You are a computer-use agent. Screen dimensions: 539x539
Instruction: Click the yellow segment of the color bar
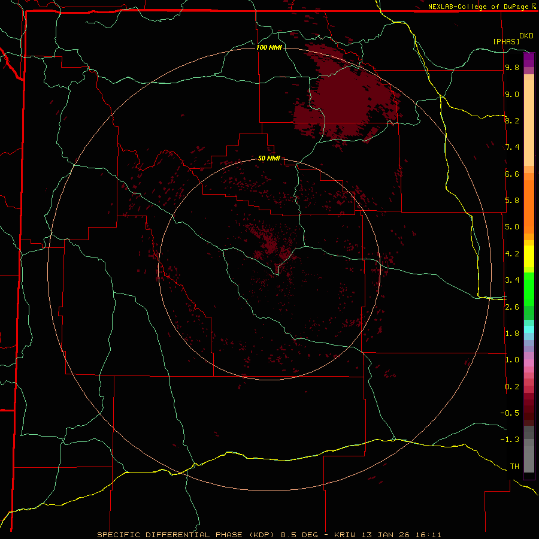529,256
